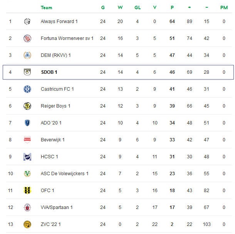Click the ADO '20 1 shield logo

click(27, 123)
